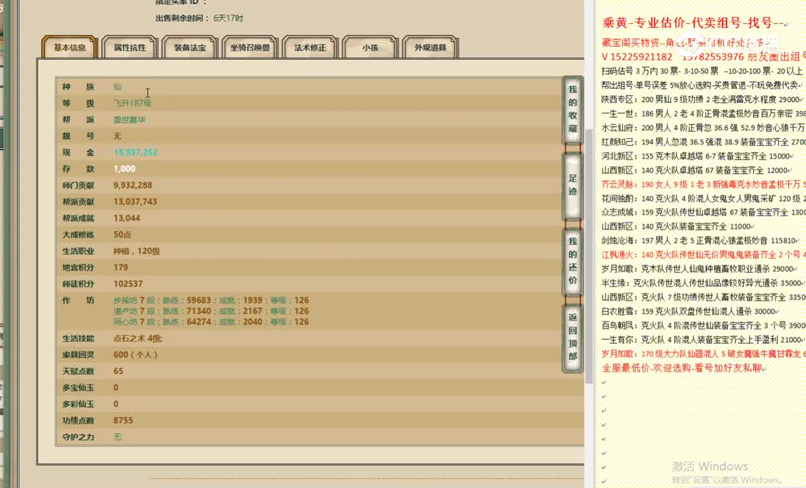Click the 水云仙府 listing line in document
Image resolution: width=806 pixels, height=488 pixels.
703,128
